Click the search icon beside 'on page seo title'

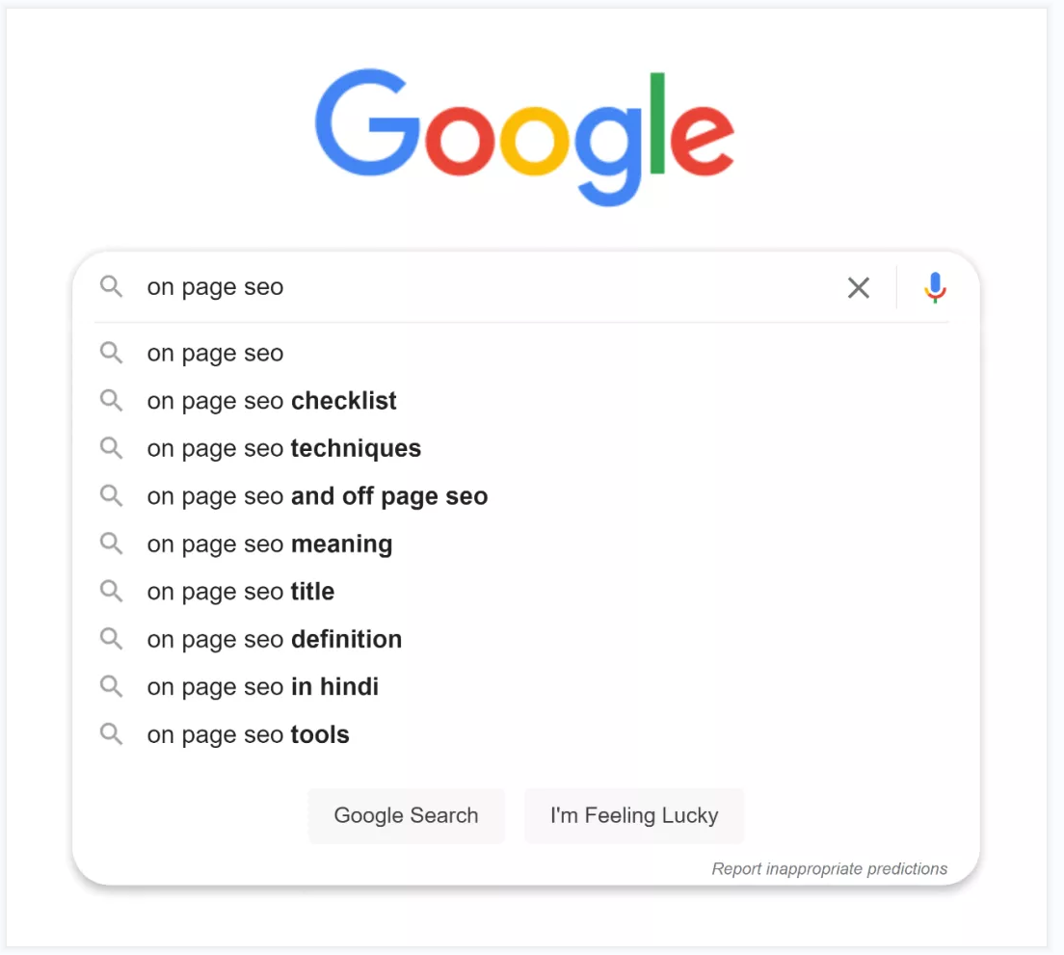111,591
